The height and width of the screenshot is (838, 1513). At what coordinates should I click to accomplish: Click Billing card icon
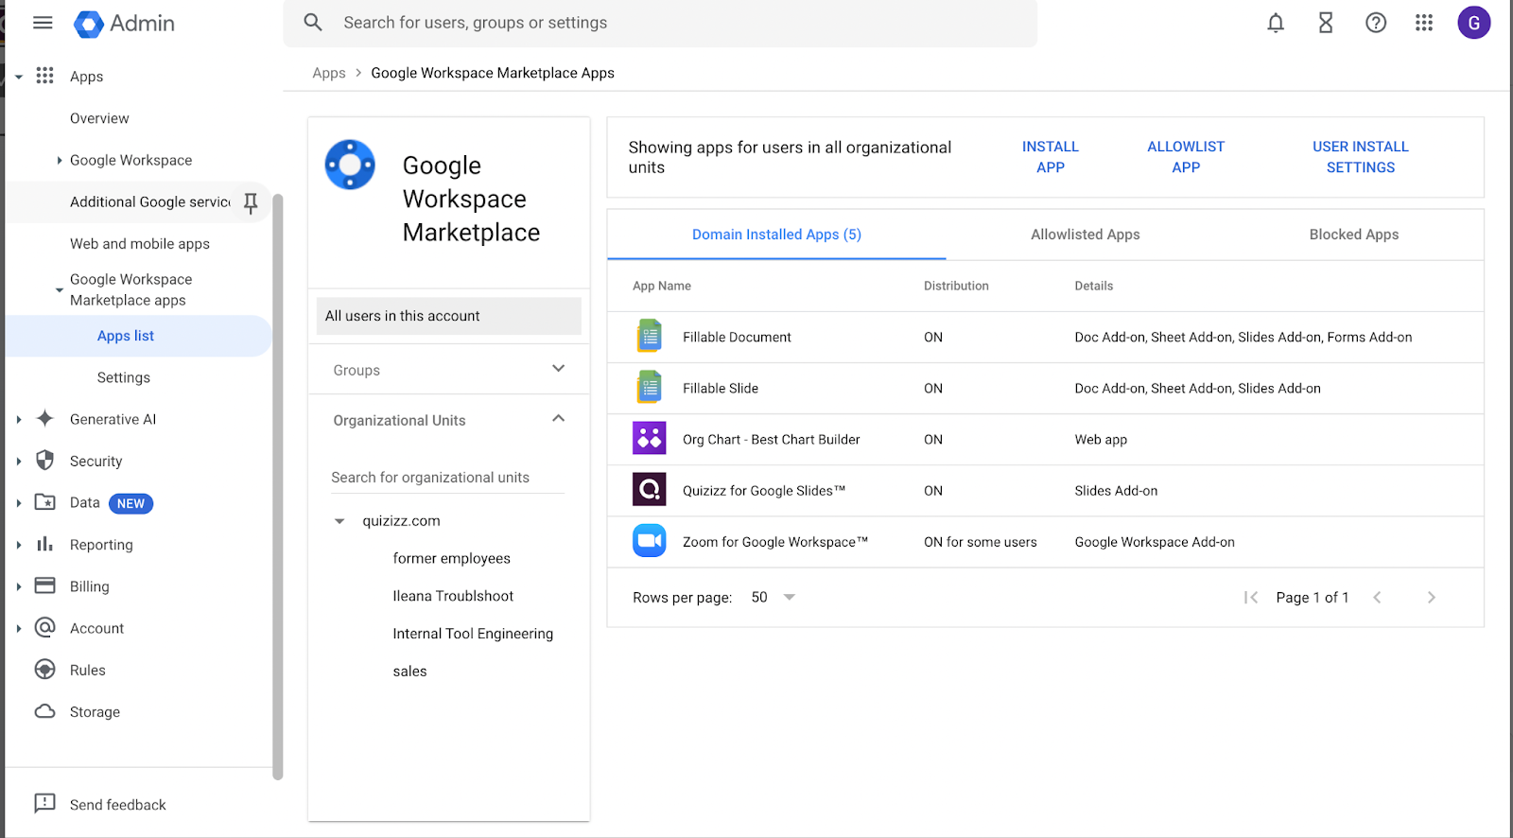(x=44, y=585)
